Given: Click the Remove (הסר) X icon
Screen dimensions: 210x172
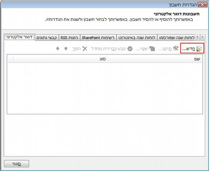Looking at the screenshot, I should click(85, 49).
